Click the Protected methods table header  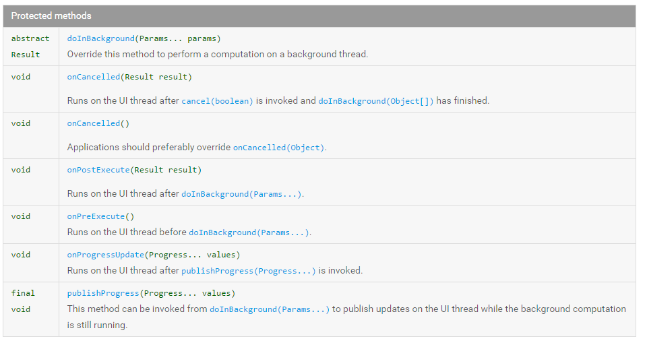51,15
